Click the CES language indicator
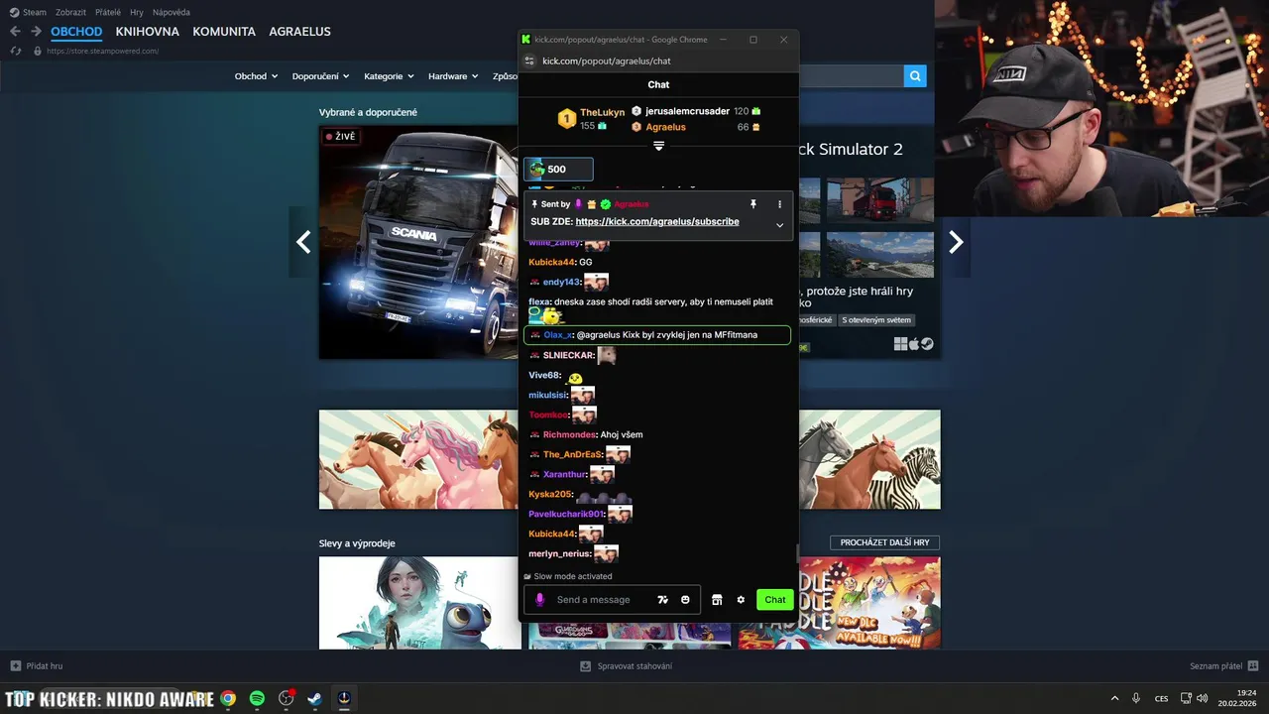The image size is (1269, 714). [1161, 698]
